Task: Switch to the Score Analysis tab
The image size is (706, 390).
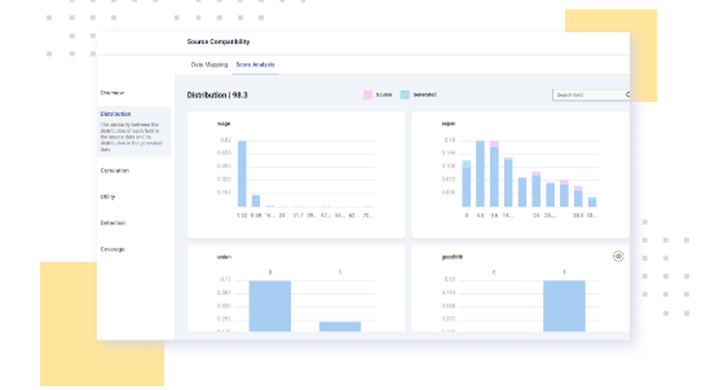Action: (255, 65)
